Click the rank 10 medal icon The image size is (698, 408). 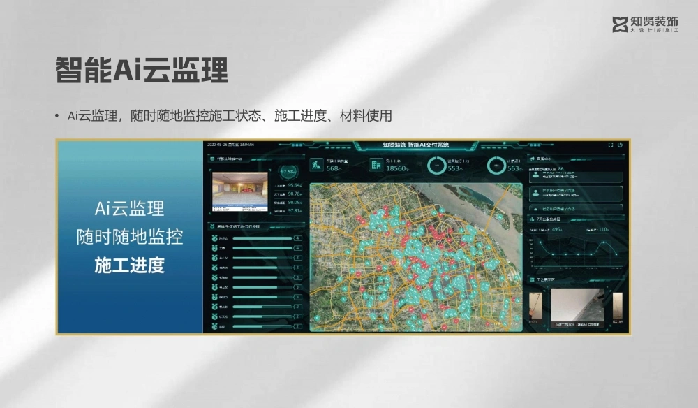click(214, 326)
